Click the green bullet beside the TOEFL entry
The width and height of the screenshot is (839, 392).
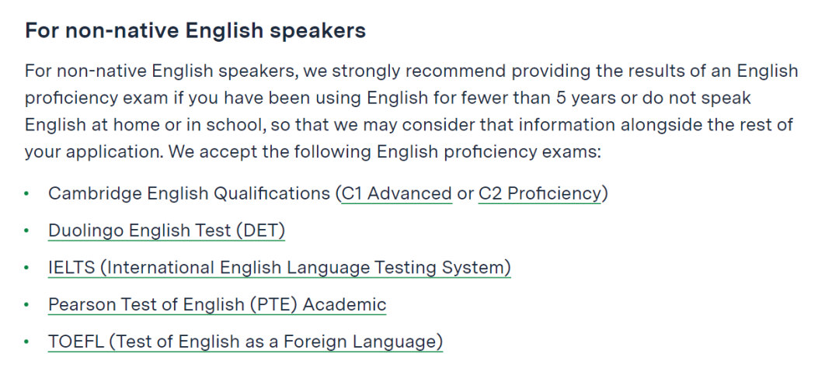[26, 342]
